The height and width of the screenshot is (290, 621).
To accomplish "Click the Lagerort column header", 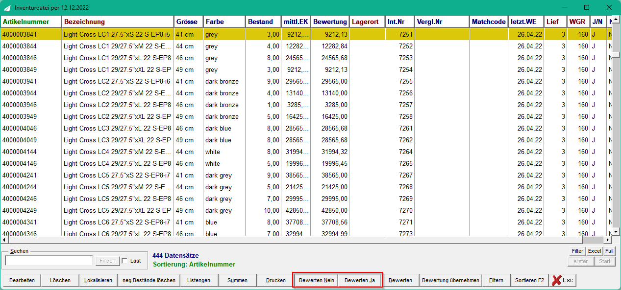I will pyautogui.click(x=368, y=22).
